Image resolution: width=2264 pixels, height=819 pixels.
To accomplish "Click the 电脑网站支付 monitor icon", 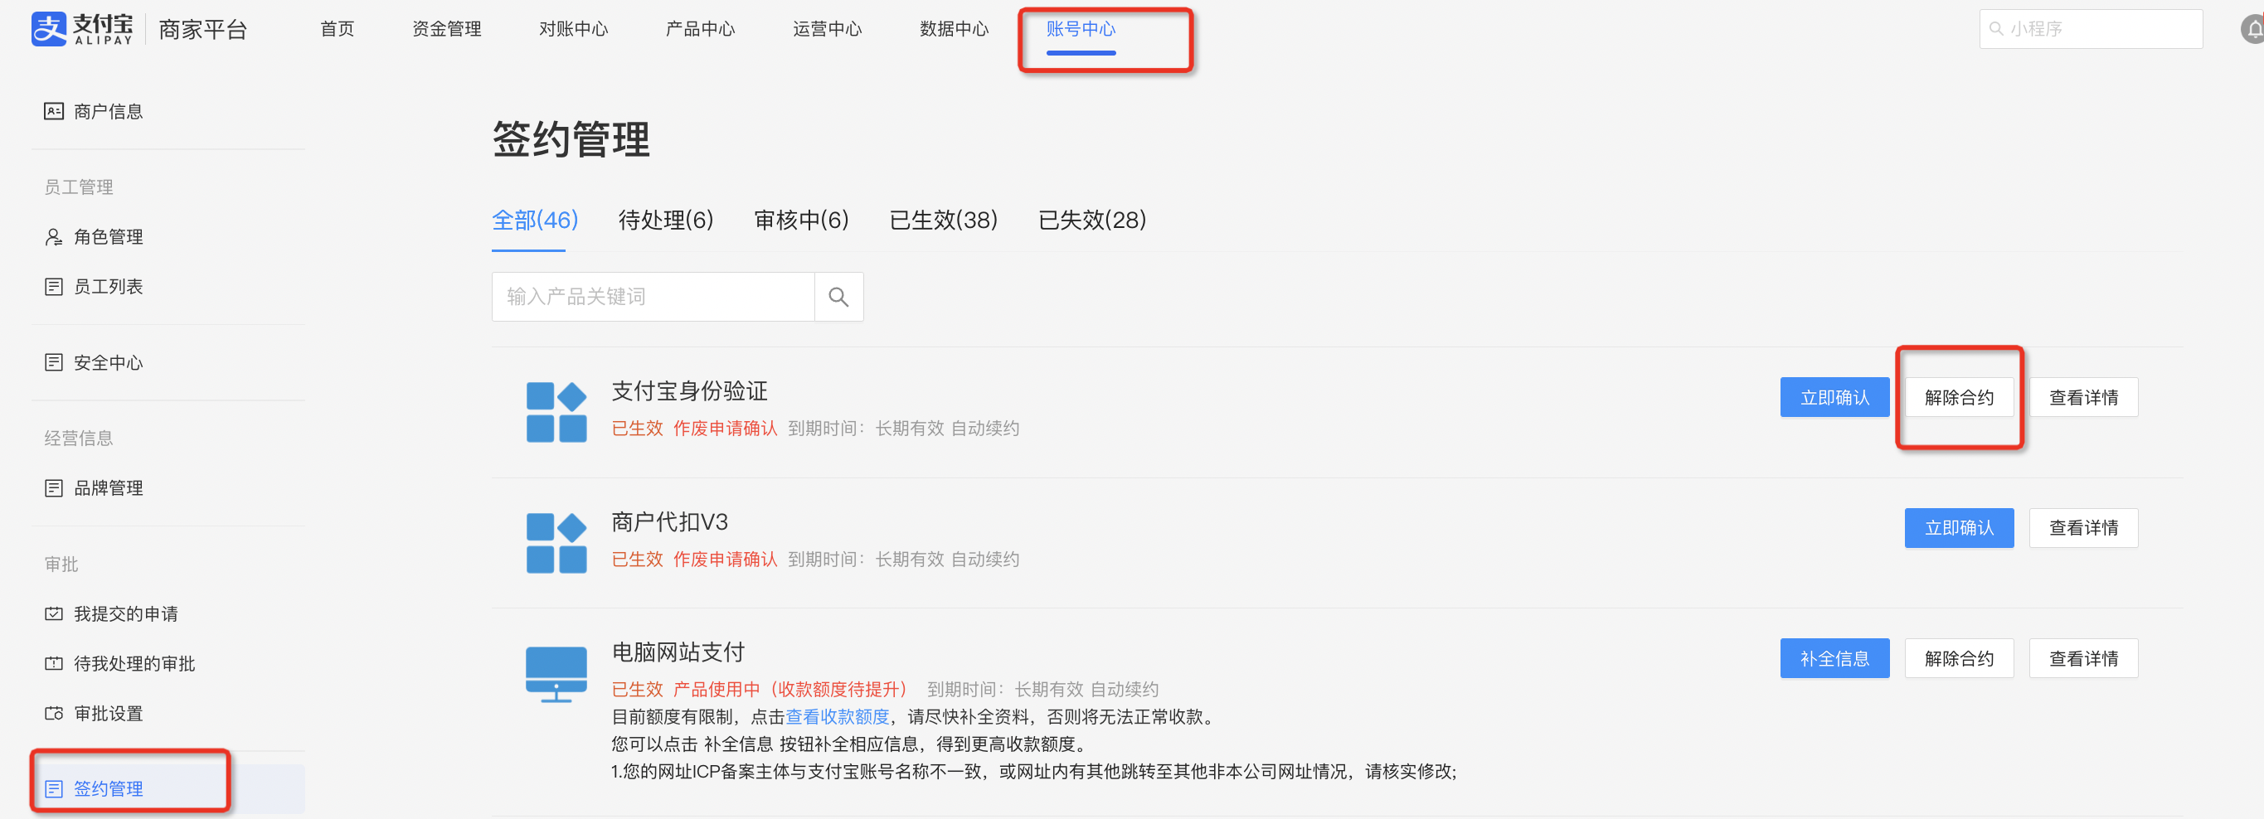I will [x=556, y=674].
